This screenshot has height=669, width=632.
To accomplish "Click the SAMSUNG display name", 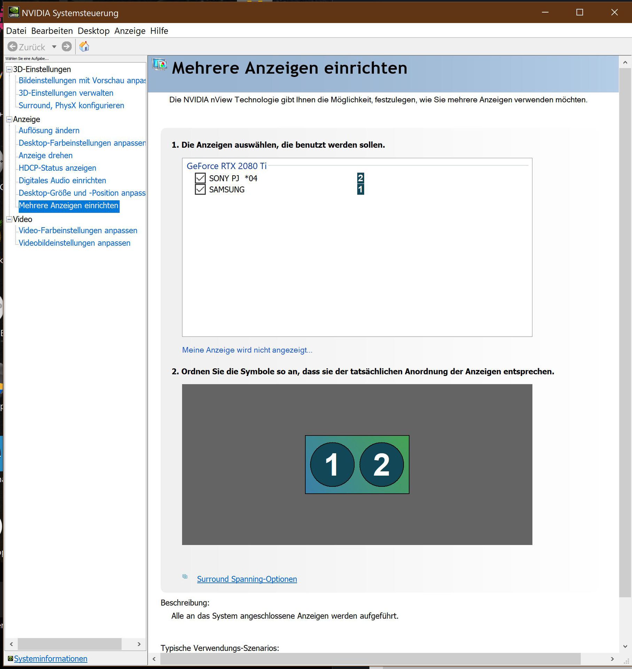I will coord(227,190).
